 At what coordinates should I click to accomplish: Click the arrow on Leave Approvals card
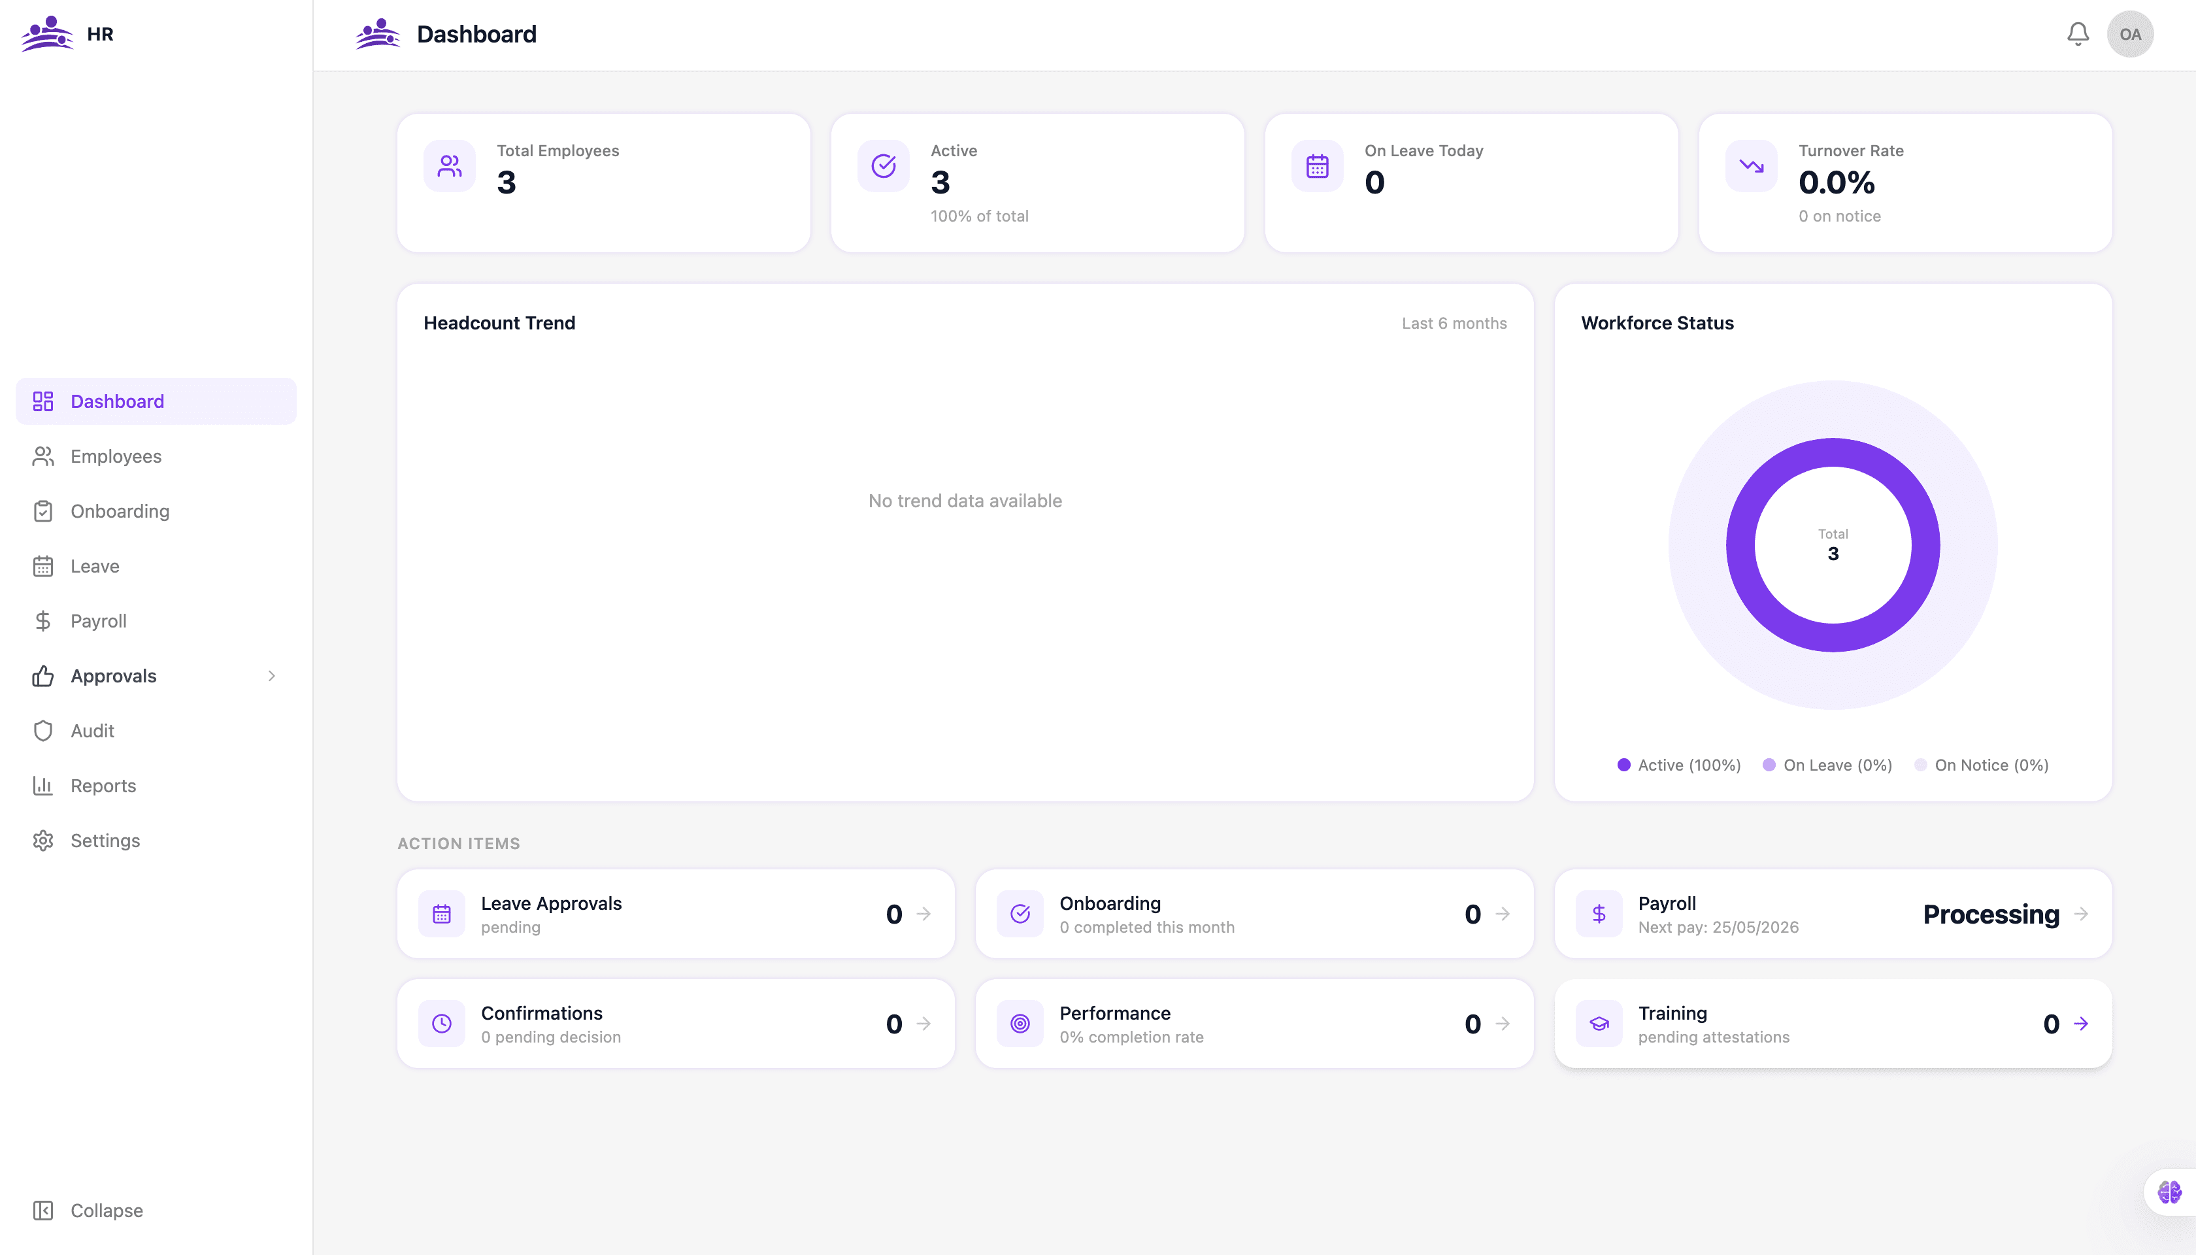tap(924, 914)
